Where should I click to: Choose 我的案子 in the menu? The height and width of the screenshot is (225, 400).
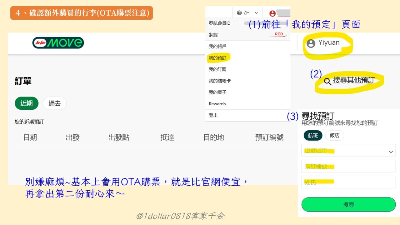[x=217, y=92]
